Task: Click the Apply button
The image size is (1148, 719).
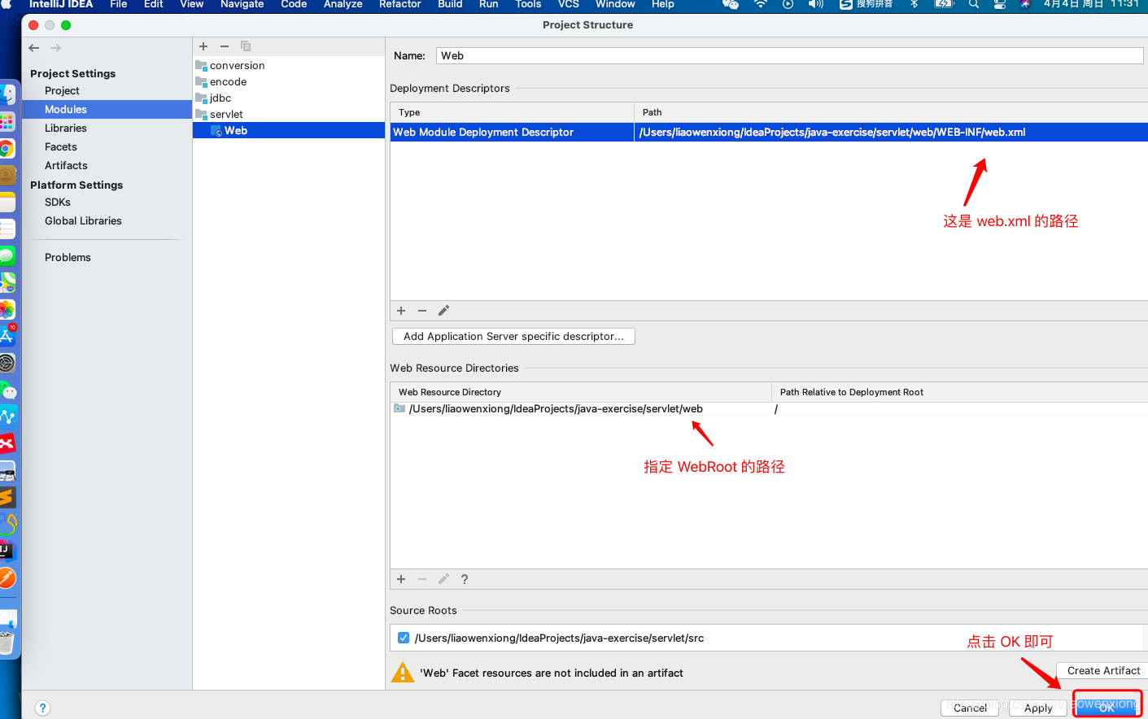Action: point(1038,708)
